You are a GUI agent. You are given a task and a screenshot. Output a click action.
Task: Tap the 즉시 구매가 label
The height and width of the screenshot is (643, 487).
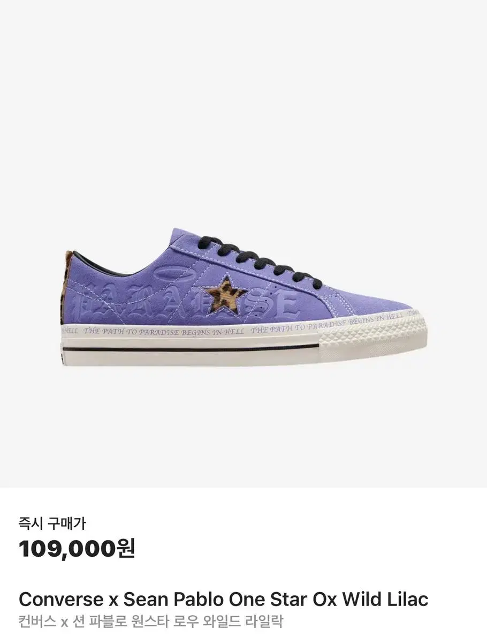tap(52, 522)
